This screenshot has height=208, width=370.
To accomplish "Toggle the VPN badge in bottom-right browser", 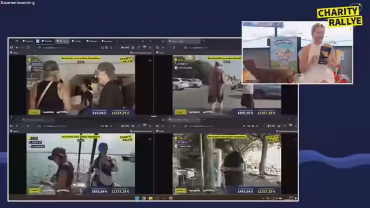I will tap(271, 126).
